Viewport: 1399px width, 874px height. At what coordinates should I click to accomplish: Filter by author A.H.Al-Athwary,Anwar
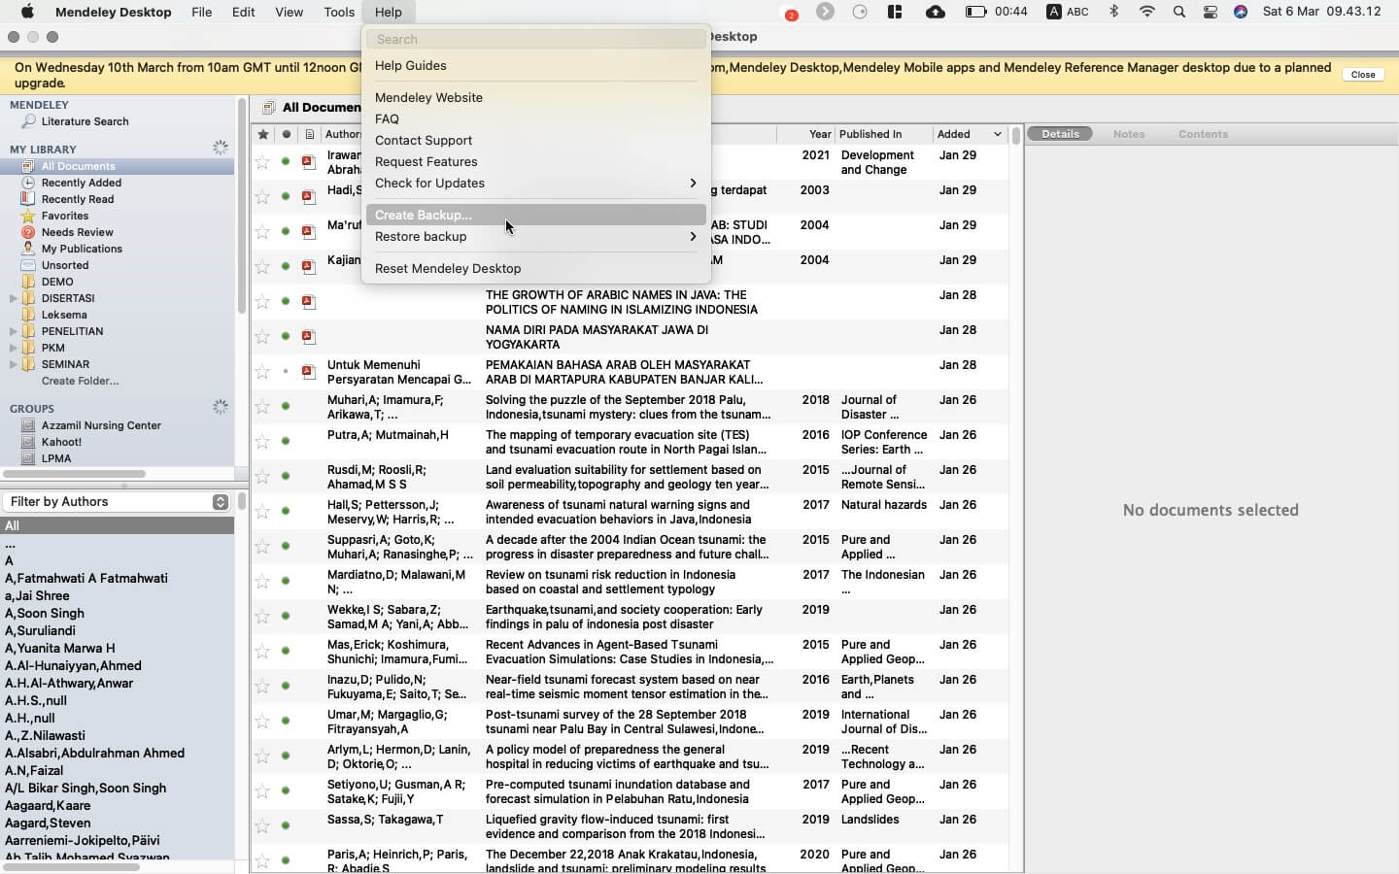(69, 683)
